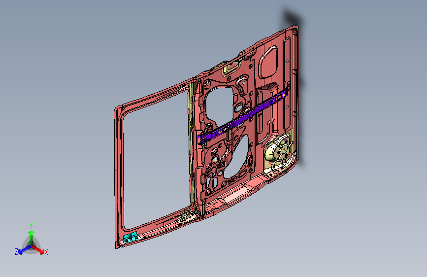Click the blue Z axis of the triad

[25, 249]
